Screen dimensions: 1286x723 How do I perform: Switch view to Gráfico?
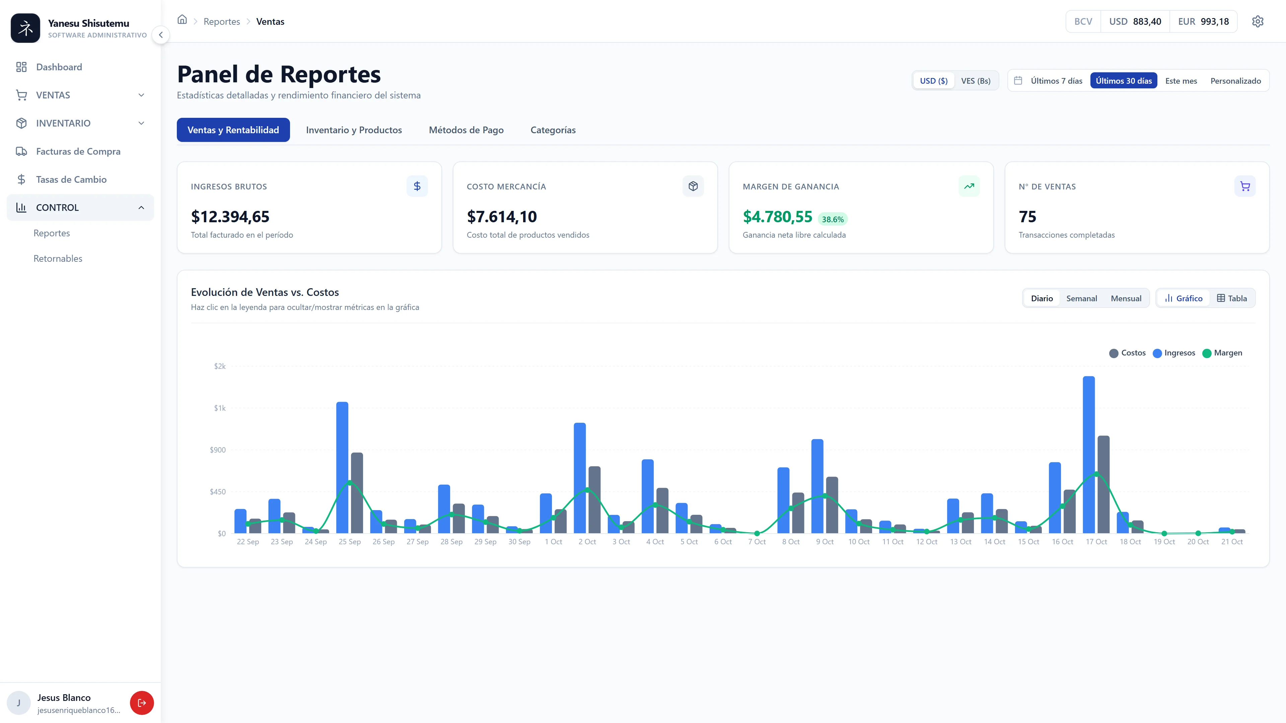(1183, 298)
